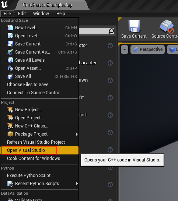Click the Package Project box icon
This screenshot has height=201, width=178.
pos(10,134)
